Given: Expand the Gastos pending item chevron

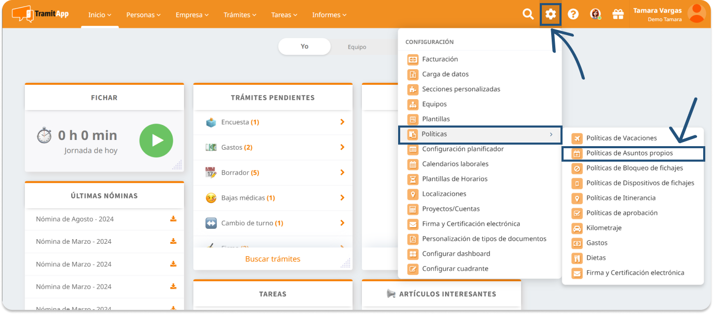Looking at the screenshot, I should pyautogui.click(x=342, y=147).
